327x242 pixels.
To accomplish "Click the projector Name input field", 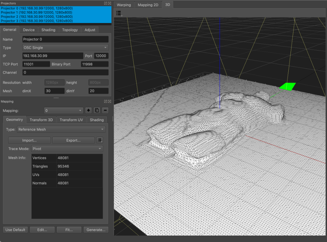I will pos(65,39).
